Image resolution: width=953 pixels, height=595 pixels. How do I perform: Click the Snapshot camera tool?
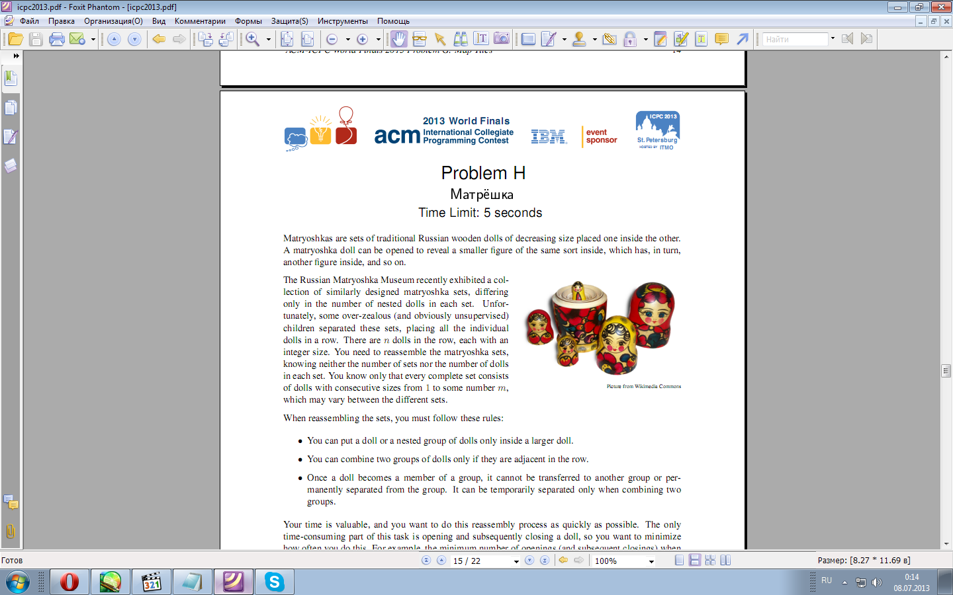point(502,39)
